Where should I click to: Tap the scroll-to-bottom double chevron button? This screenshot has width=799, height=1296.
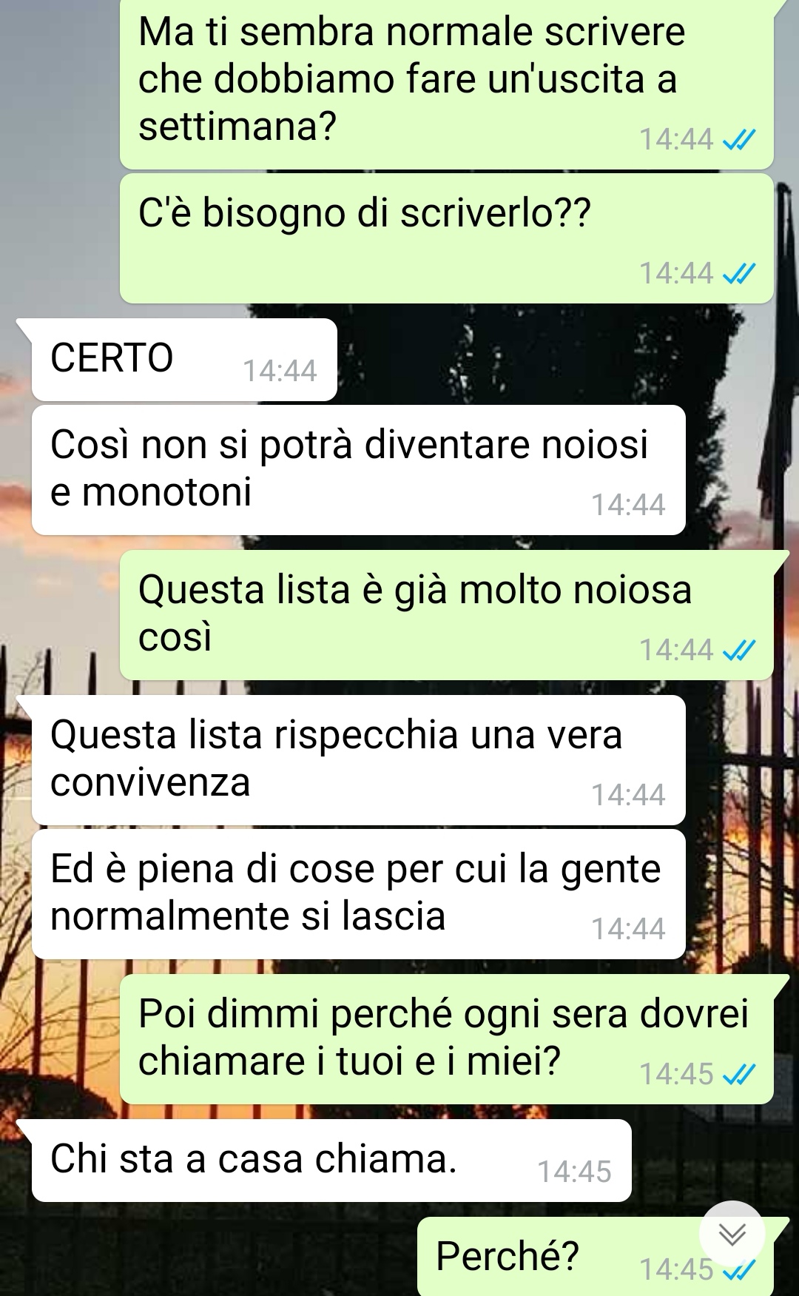[732, 1234]
